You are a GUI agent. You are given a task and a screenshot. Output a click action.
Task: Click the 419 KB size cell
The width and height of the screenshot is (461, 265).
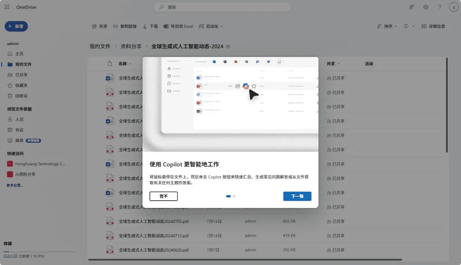click(x=289, y=236)
